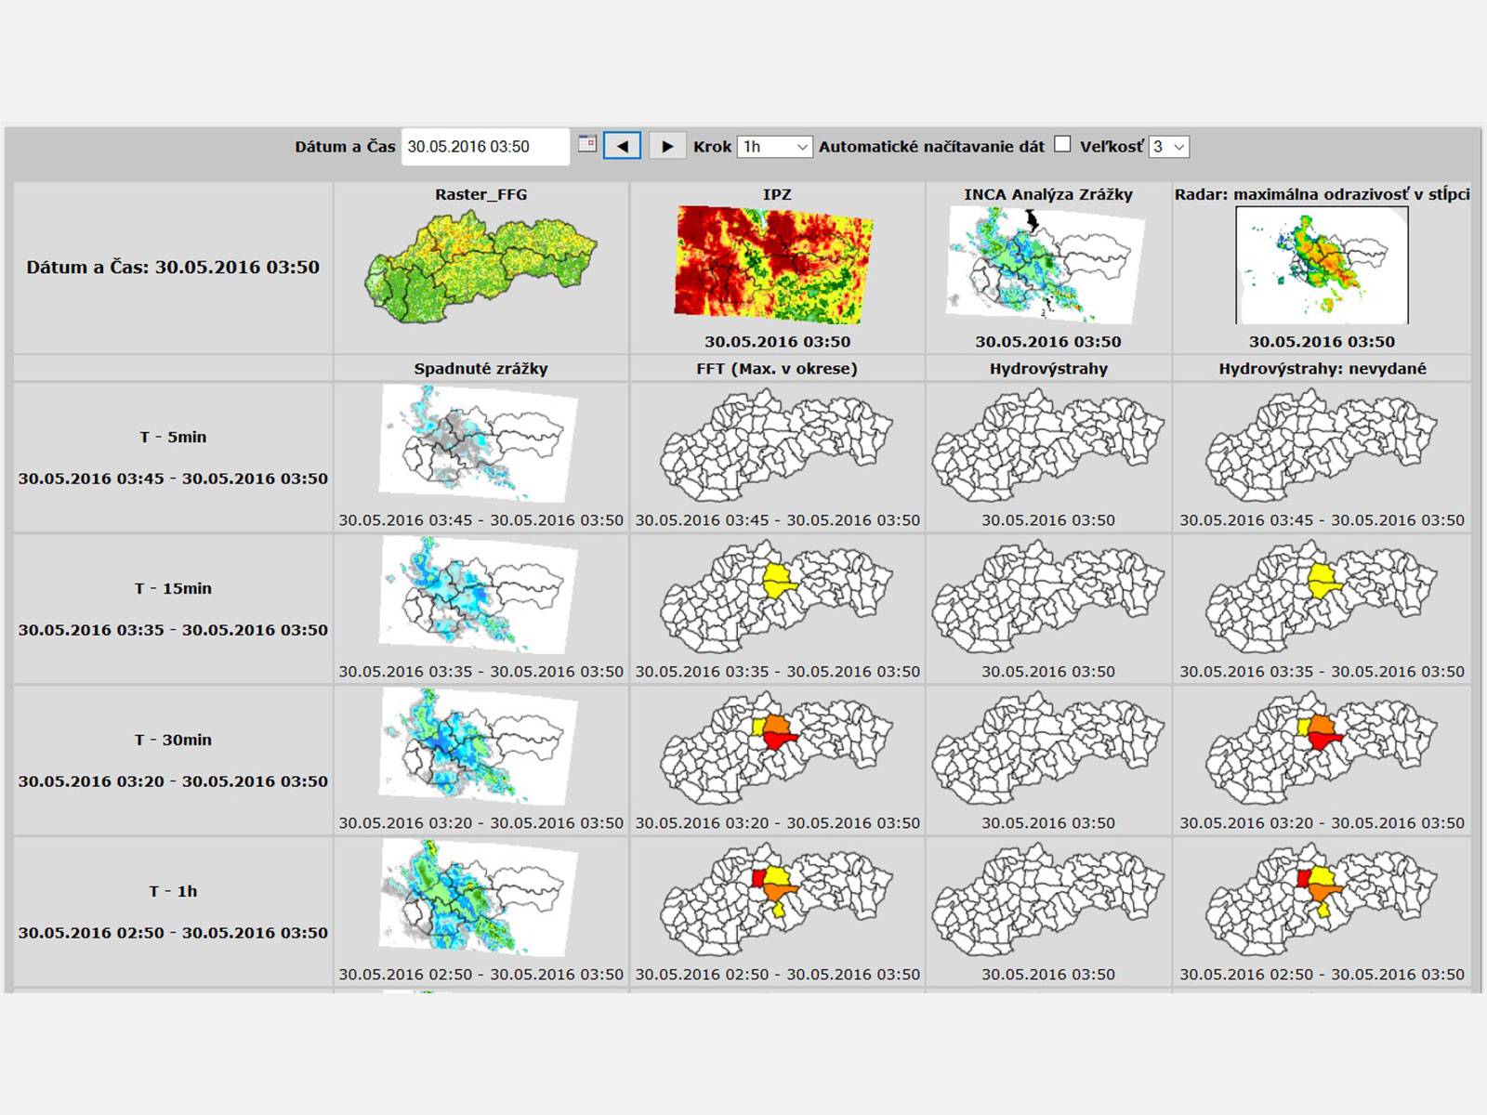Screen dimensions: 1487x1115
Task: Click the 'Krok' label
Action: (x=712, y=147)
